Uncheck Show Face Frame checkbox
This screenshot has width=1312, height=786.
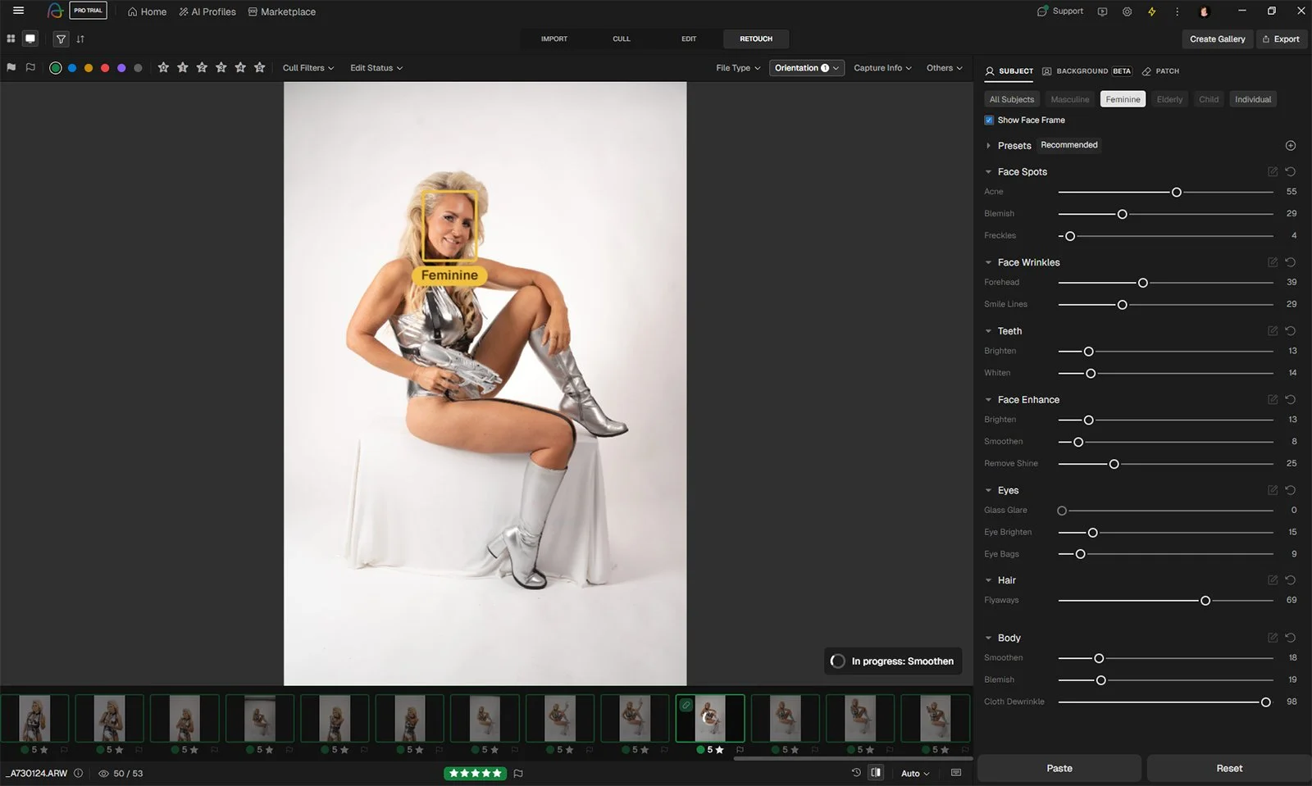[989, 120]
